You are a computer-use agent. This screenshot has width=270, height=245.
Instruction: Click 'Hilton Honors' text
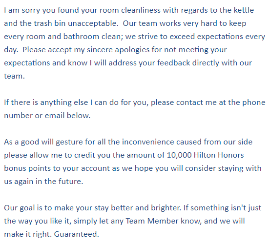[219, 155]
